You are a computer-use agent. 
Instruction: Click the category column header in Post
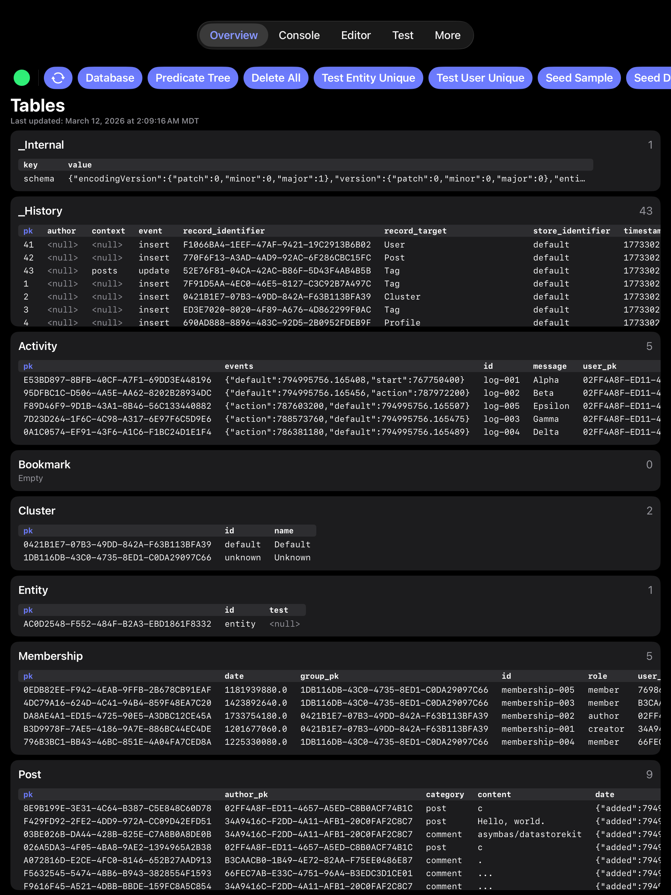445,795
